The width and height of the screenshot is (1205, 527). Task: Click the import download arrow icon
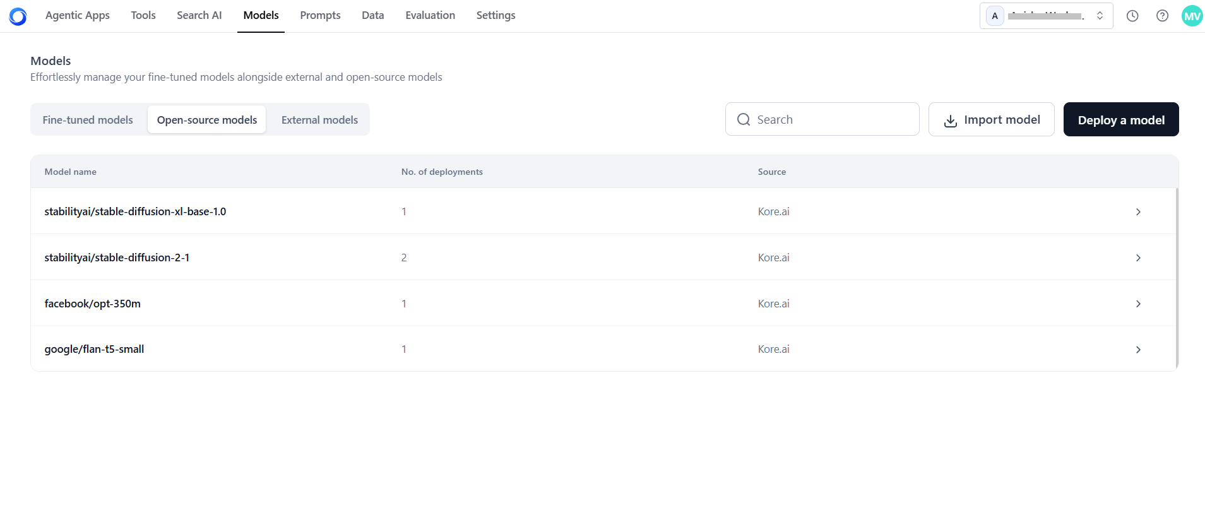950,121
